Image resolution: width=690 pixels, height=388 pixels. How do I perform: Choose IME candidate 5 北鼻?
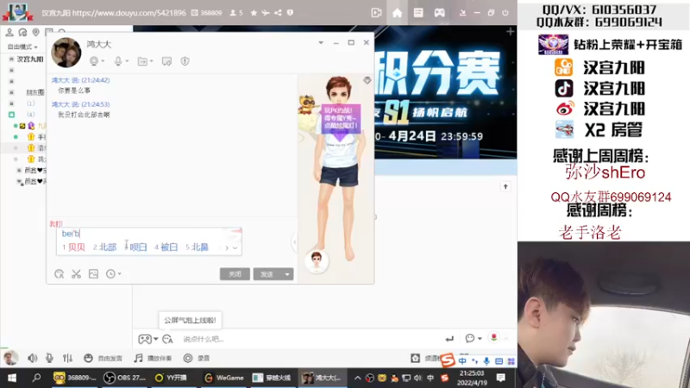point(197,247)
